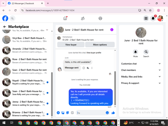The height and width of the screenshot is (126, 168).
Task: Open the Marketplace listing $1,250 link
Action: (78, 40)
